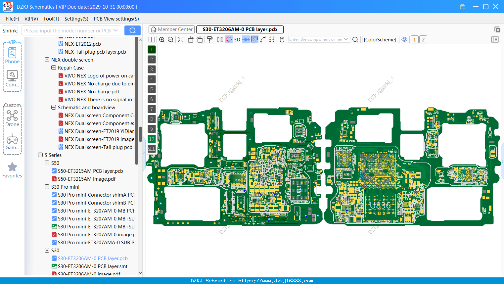504x284 pixels.
Task: Select the Game console category icon
Action: 12,142
